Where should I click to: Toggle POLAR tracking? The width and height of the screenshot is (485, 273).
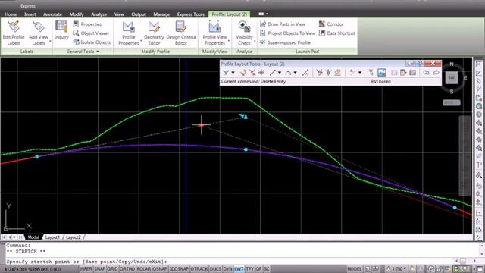coord(143,269)
